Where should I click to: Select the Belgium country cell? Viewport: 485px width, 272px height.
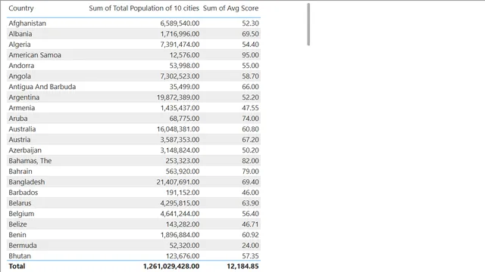point(21,214)
